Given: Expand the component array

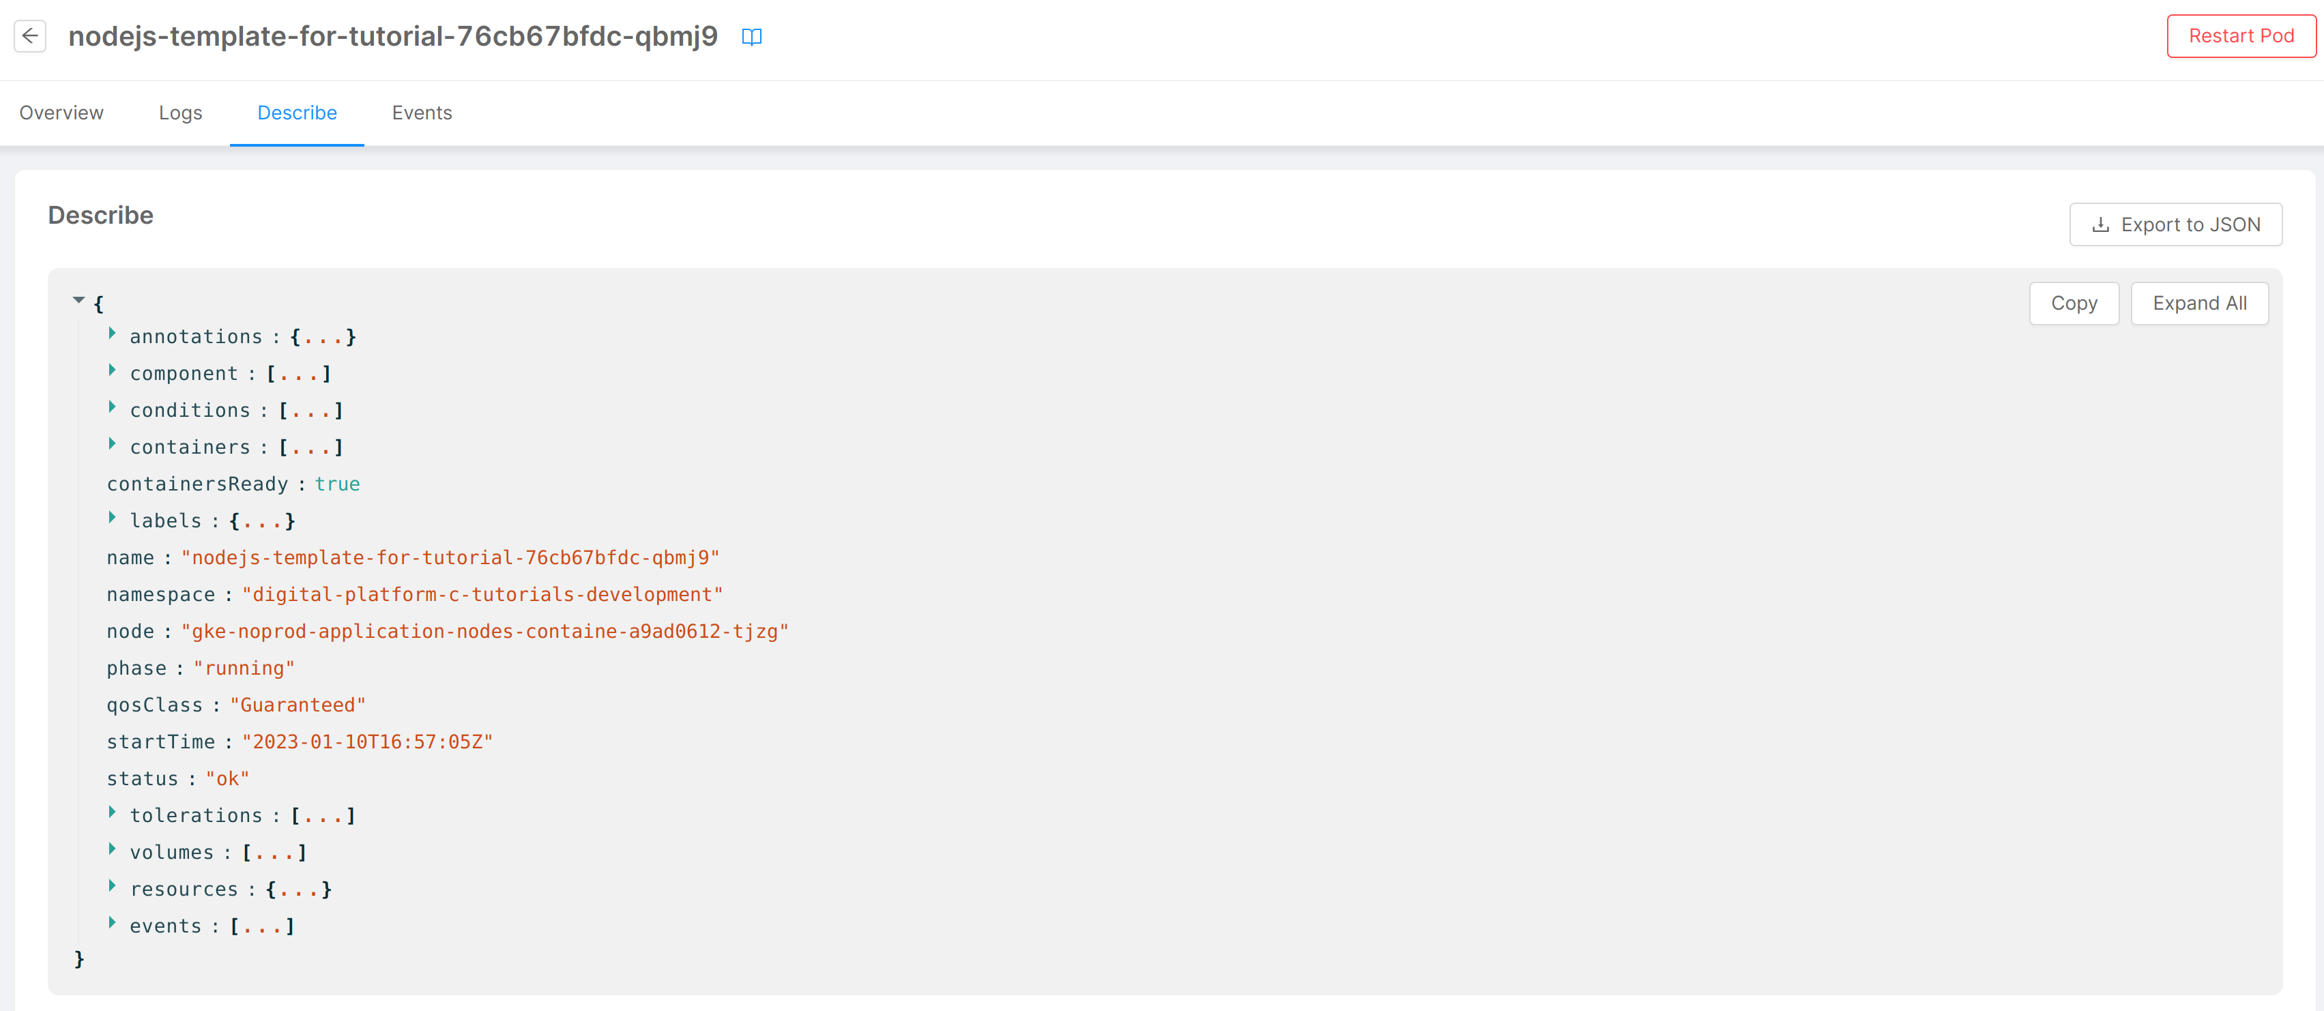Looking at the screenshot, I should [x=113, y=370].
